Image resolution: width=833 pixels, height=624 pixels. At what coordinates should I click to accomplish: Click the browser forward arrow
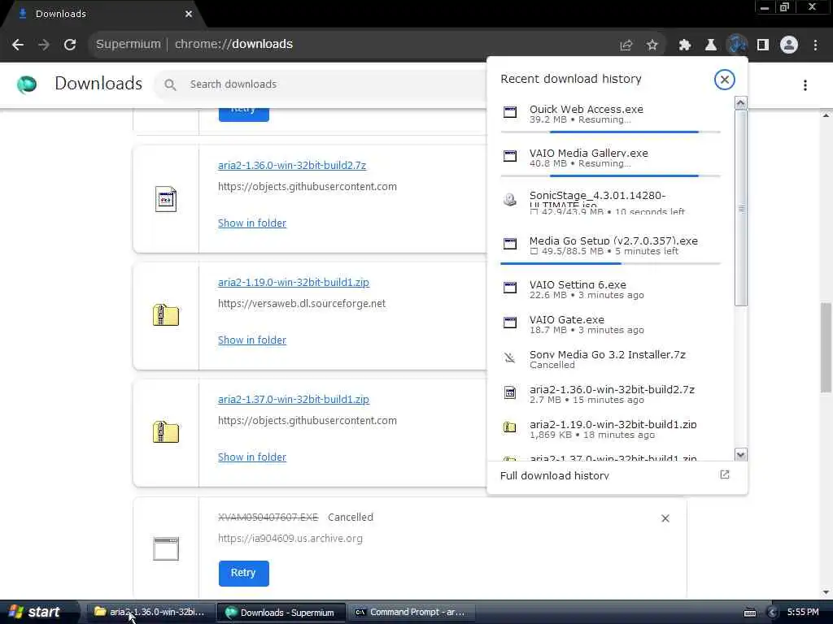44,45
